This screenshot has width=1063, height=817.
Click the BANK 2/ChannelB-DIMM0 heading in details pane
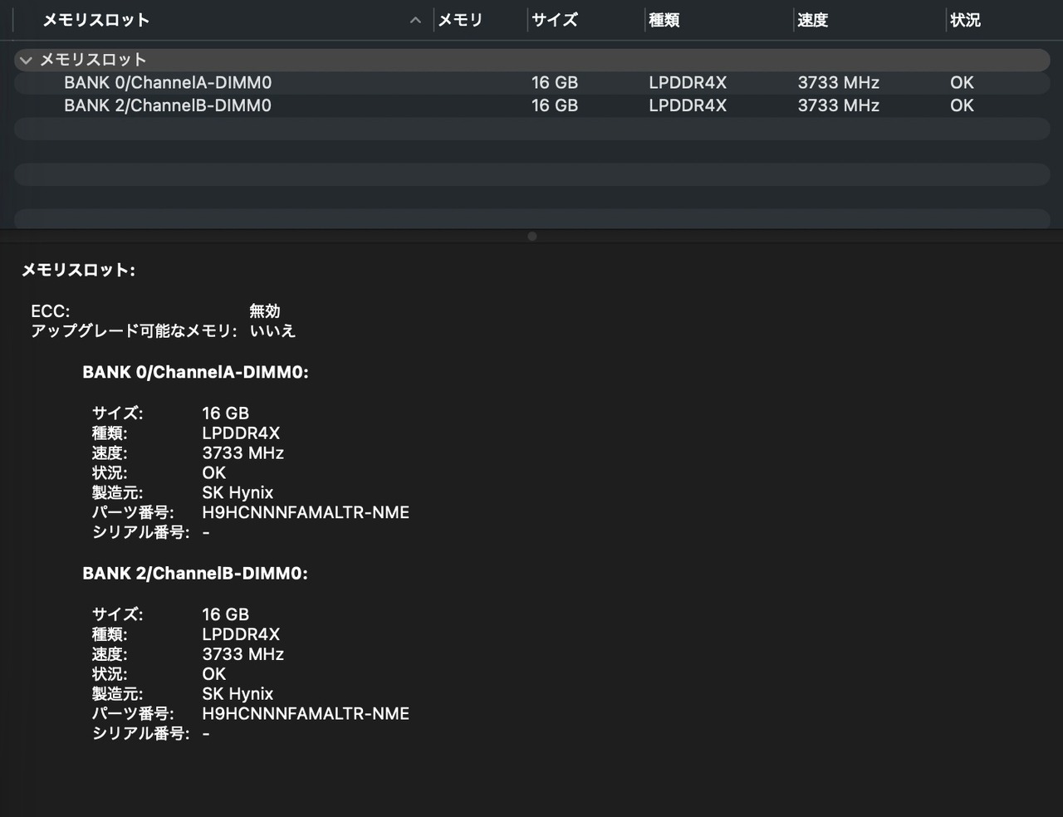(195, 574)
